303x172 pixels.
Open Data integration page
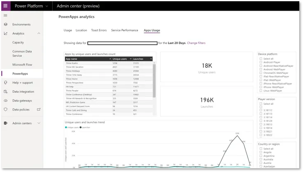(23, 92)
